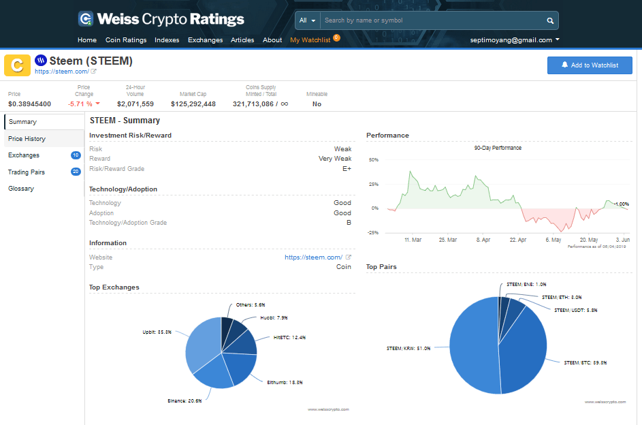
Task: Open Coin Ratings menu item
Action: point(126,40)
